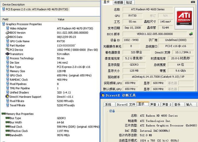This screenshot has height=142, width=198.
Task: Click the bus interface field PCI-E x16 @ x16
Action: 176,46
